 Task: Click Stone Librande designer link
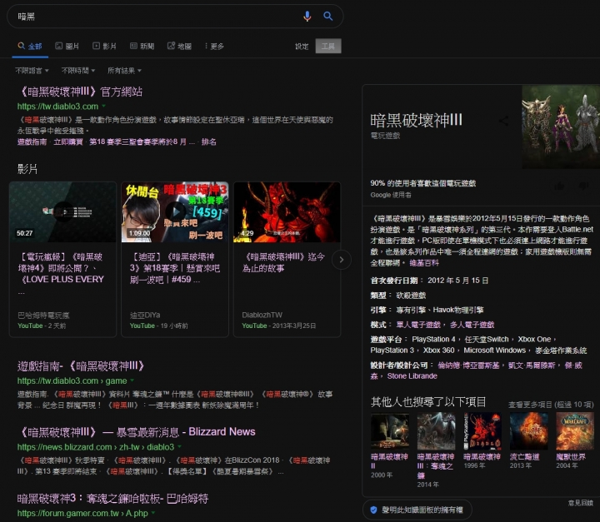tap(412, 376)
